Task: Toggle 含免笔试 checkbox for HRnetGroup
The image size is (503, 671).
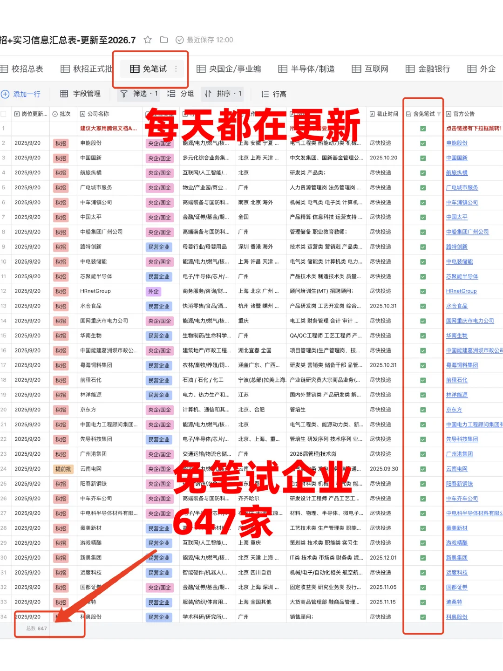Action: pyautogui.click(x=423, y=292)
